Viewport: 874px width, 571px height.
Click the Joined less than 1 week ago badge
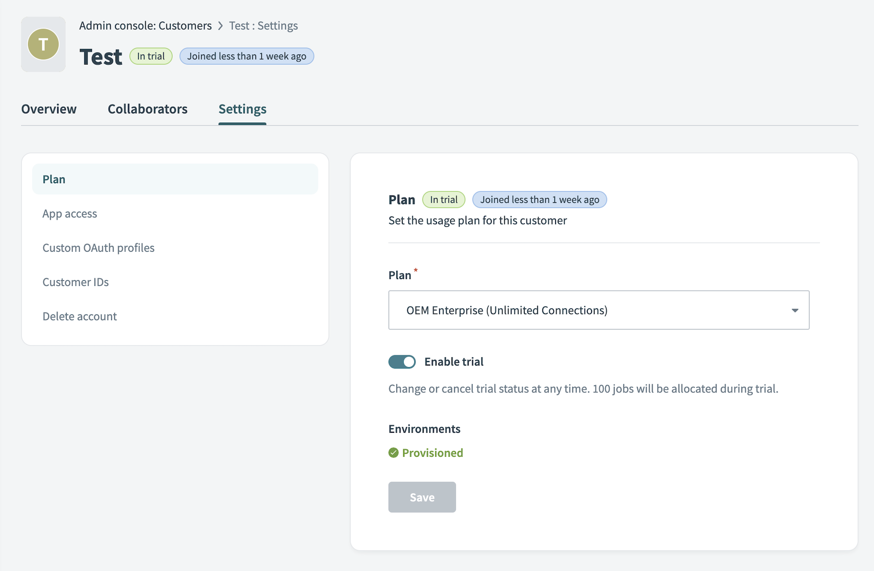click(246, 56)
